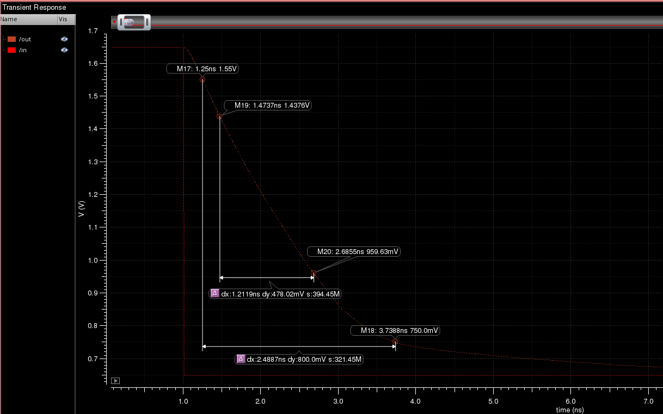Hide the /out trace using its eye icon

coord(64,39)
